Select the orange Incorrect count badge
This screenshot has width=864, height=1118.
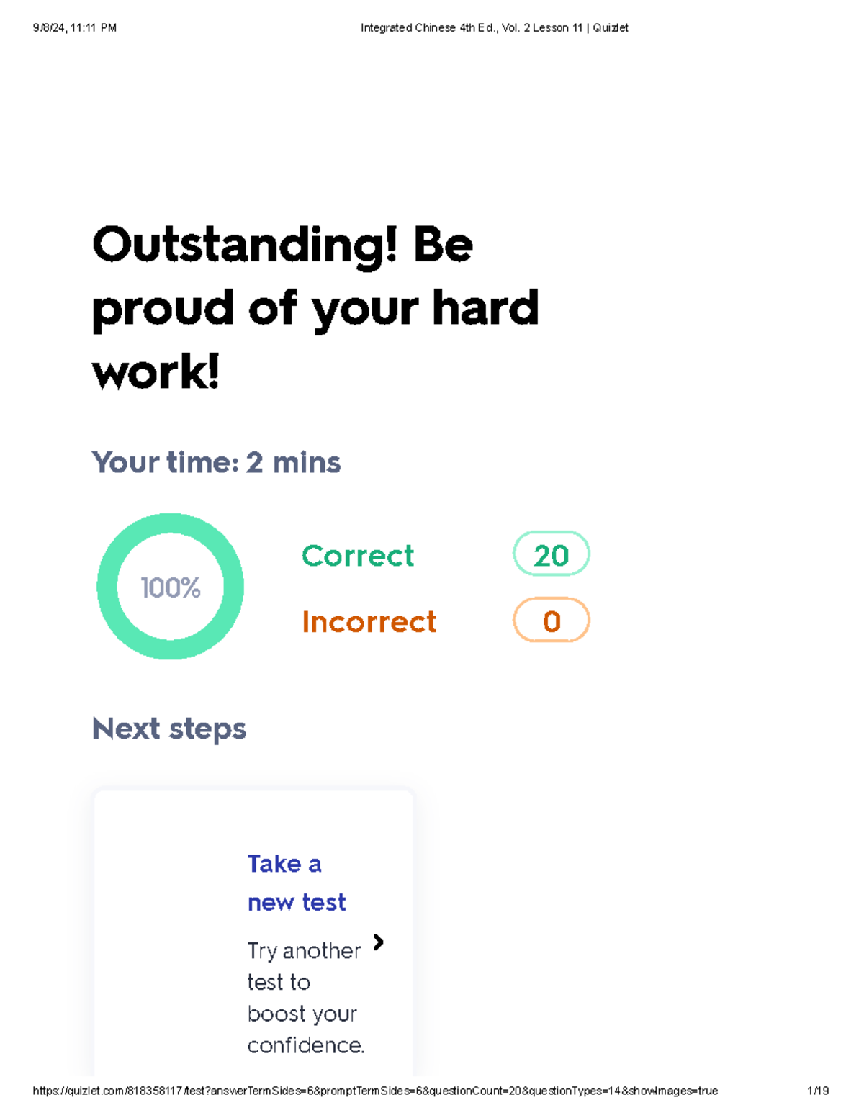(551, 620)
